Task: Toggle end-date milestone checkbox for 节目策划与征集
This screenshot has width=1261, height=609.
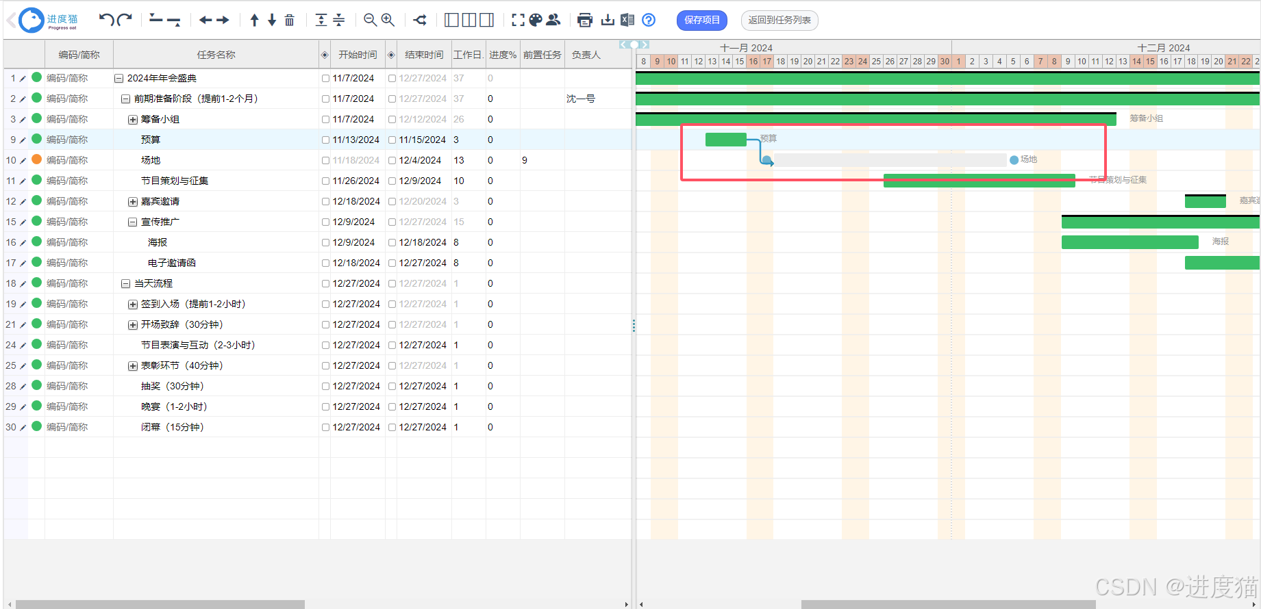Action: (392, 181)
